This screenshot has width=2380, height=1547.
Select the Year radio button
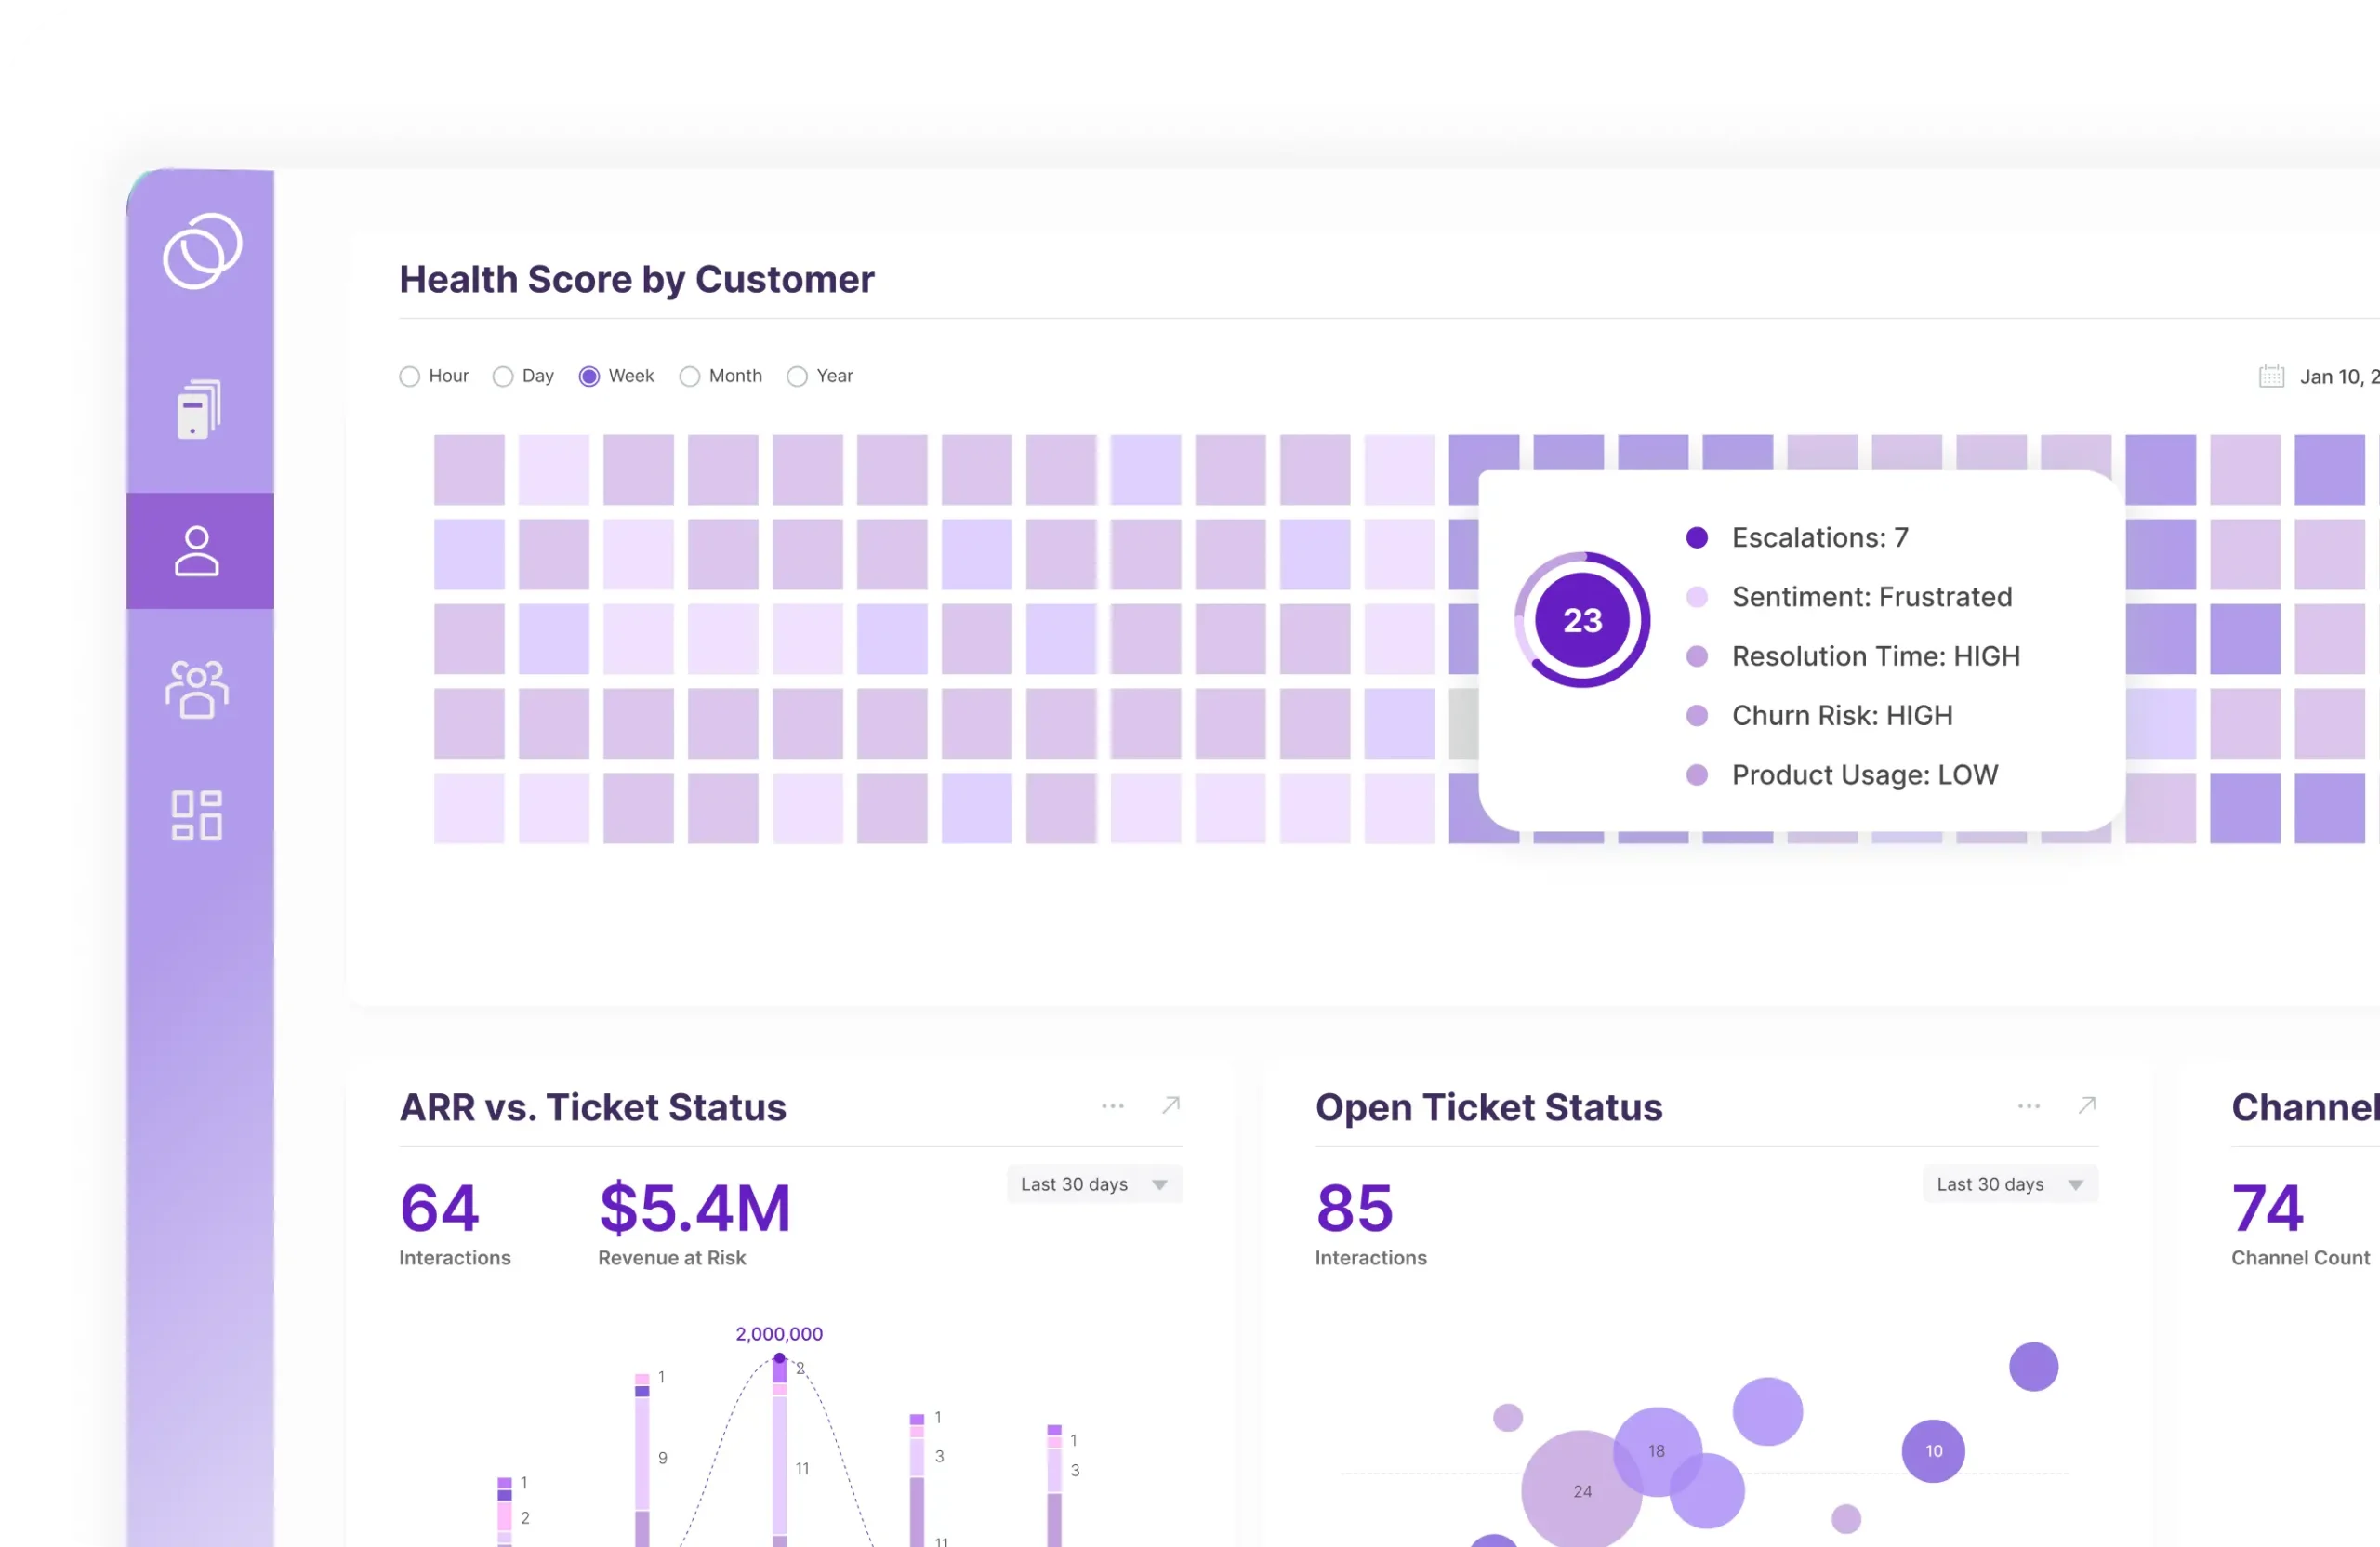tap(797, 376)
